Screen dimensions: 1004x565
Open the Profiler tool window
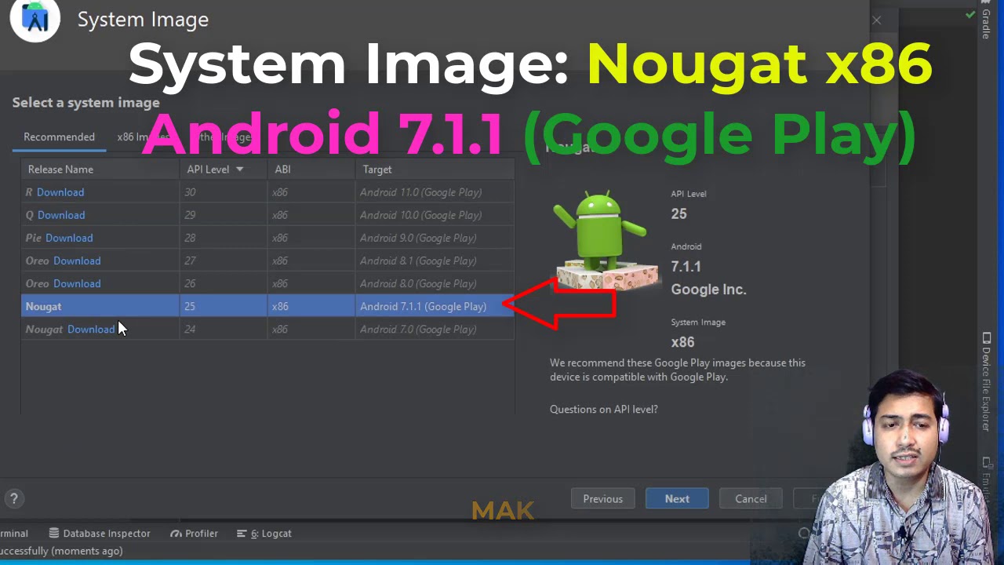pyautogui.click(x=194, y=533)
